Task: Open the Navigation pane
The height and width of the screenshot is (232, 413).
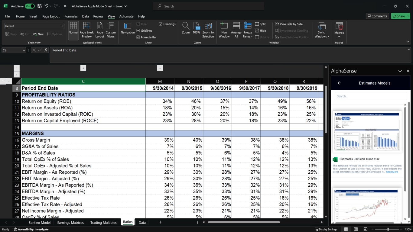Action: pyautogui.click(x=128, y=28)
